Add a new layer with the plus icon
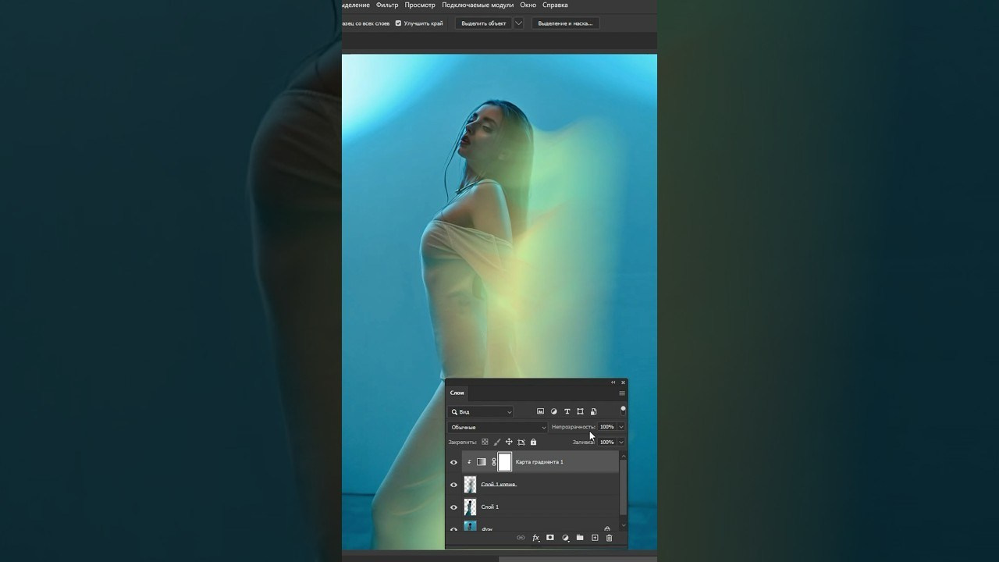 pos(595,538)
